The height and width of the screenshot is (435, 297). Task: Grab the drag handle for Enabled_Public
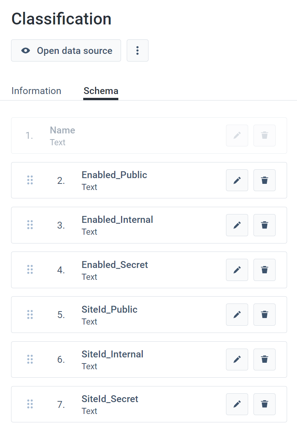(30, 180)
